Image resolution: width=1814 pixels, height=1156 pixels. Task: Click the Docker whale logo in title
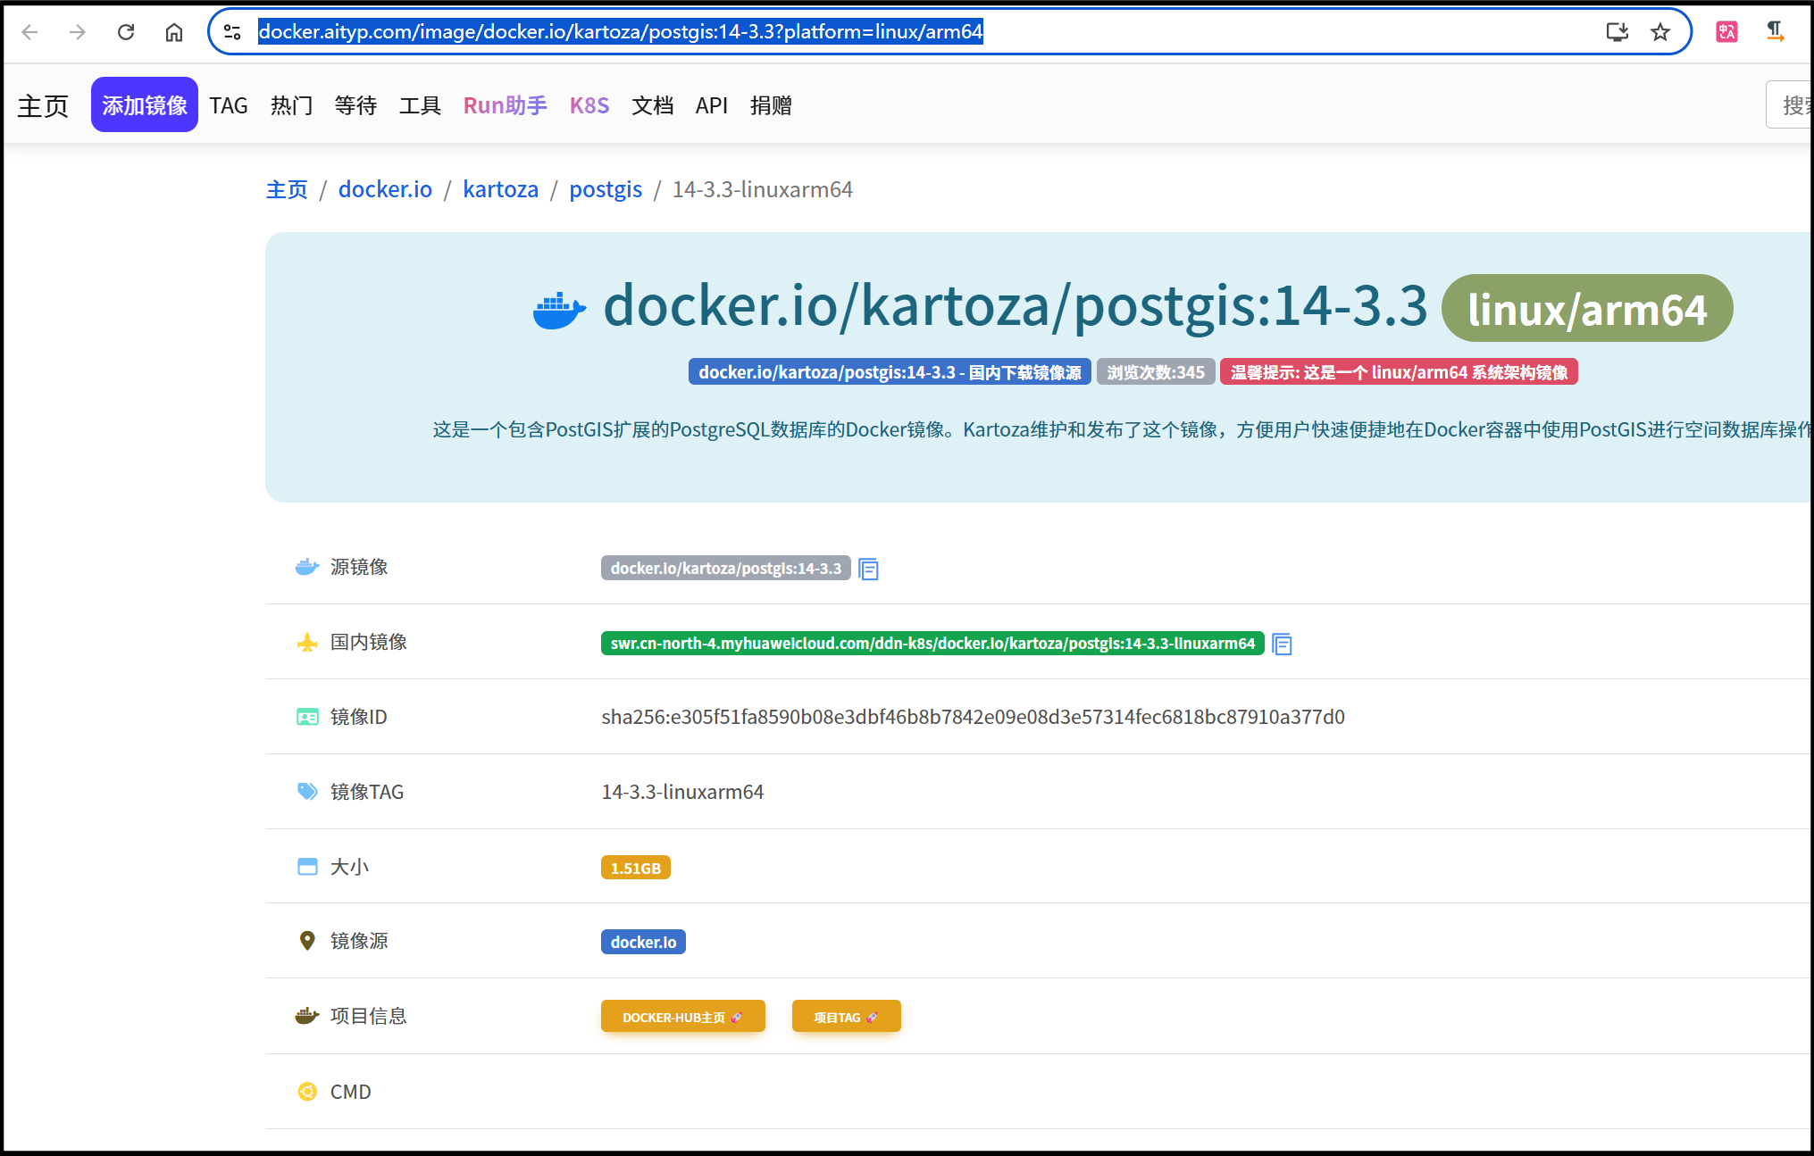560,310
